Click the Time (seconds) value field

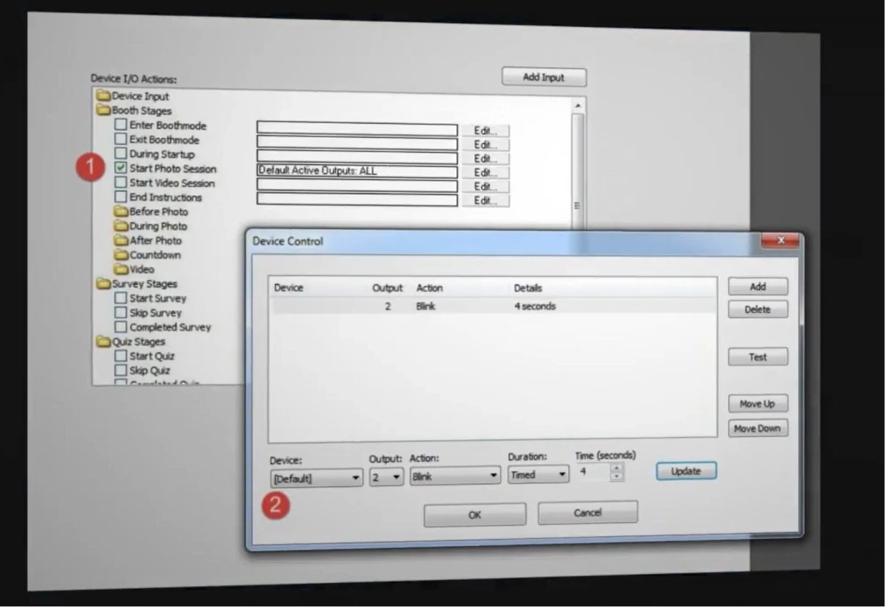593,472
